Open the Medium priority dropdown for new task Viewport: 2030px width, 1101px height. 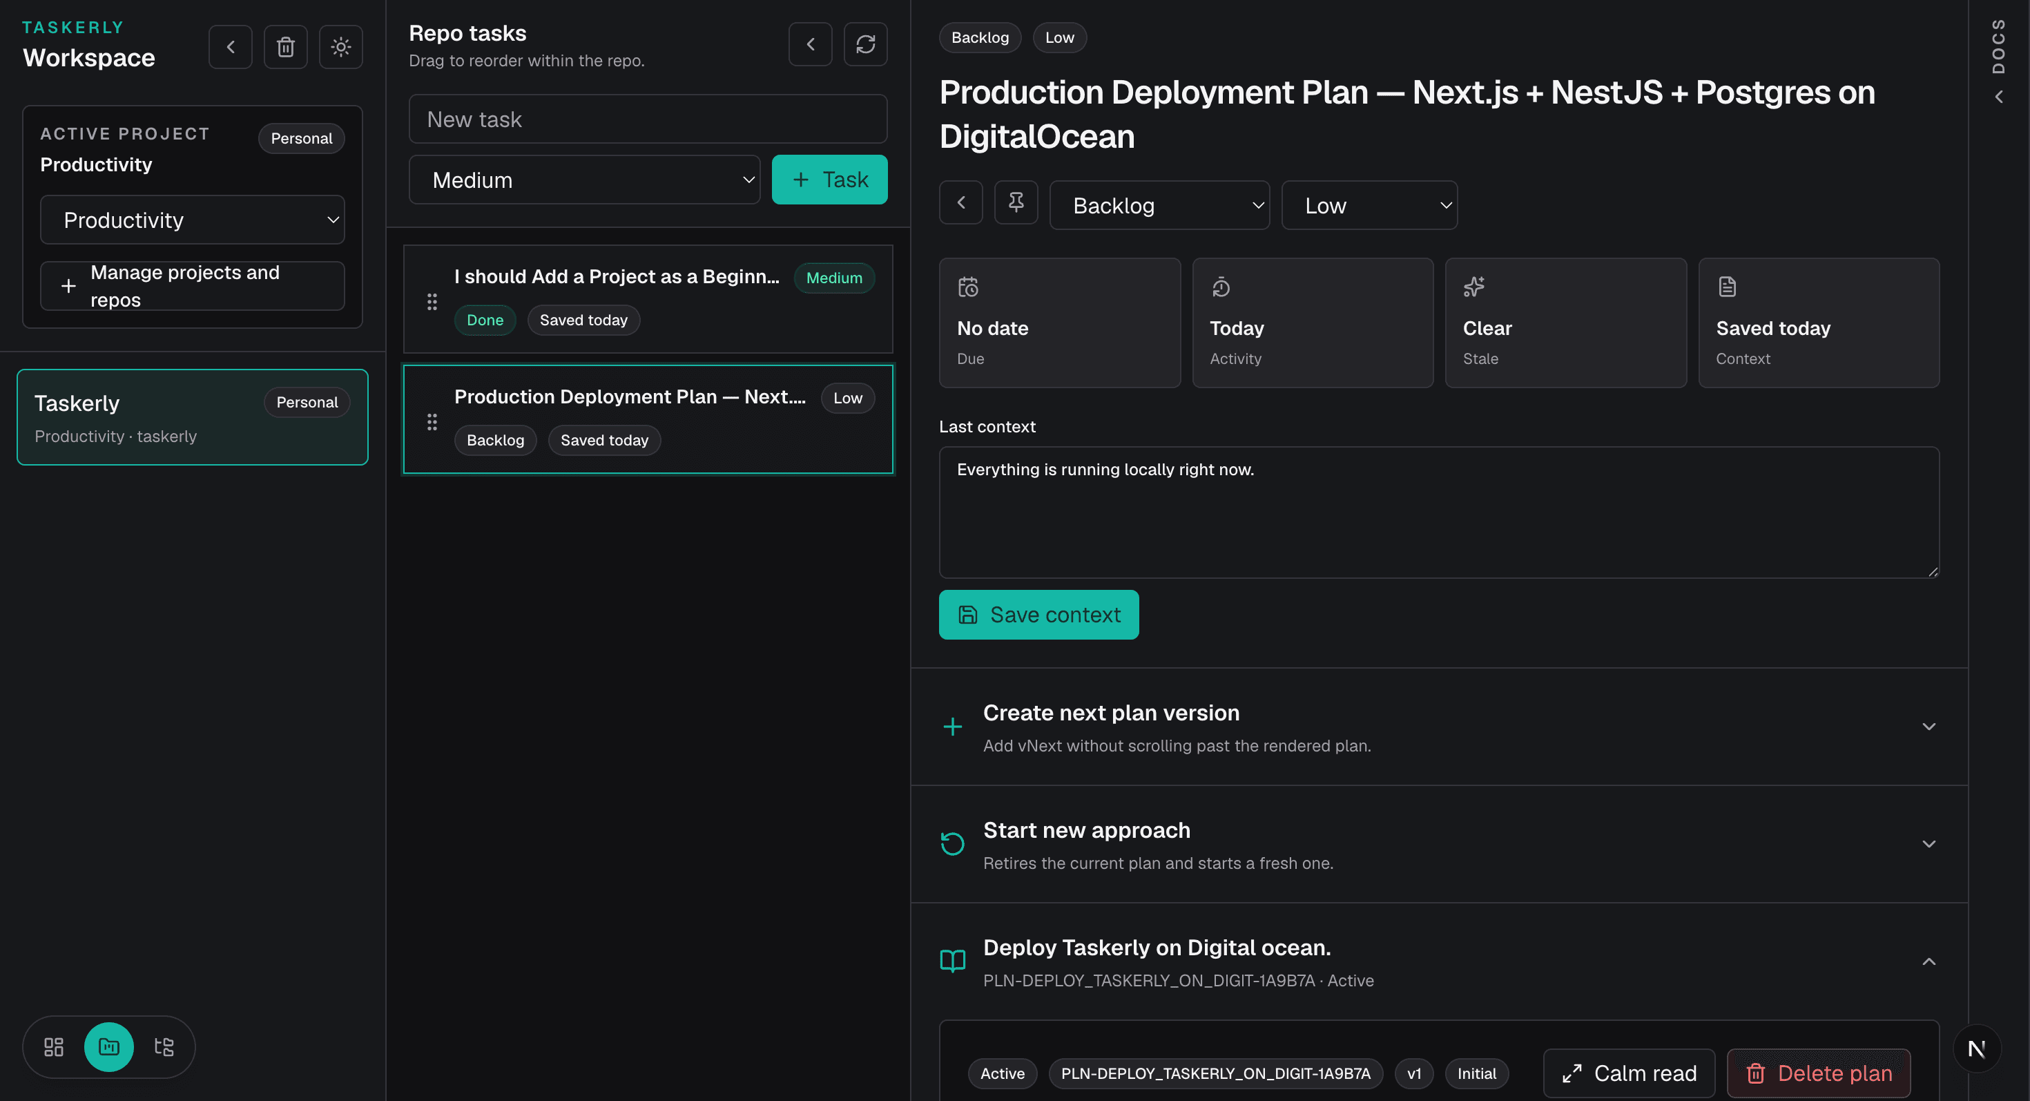tap(584, 180)
